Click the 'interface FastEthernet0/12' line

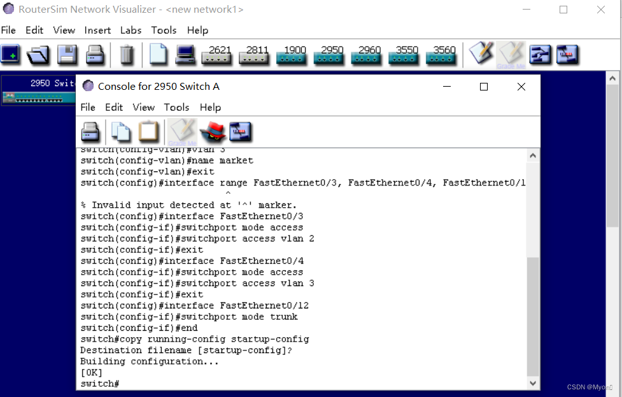tap(194, 305)
